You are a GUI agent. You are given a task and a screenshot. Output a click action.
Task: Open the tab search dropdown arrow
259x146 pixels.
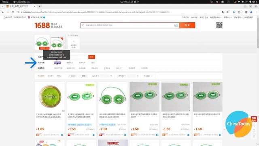tap(3, 6)
